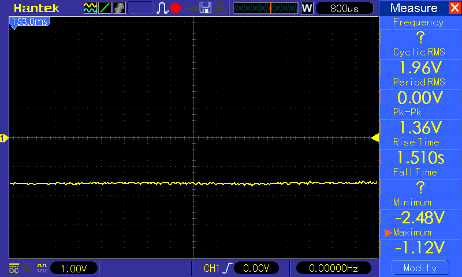Click the Maximum label with orange arrow
This screenshot has width=462, height=277.
point(408,233)
